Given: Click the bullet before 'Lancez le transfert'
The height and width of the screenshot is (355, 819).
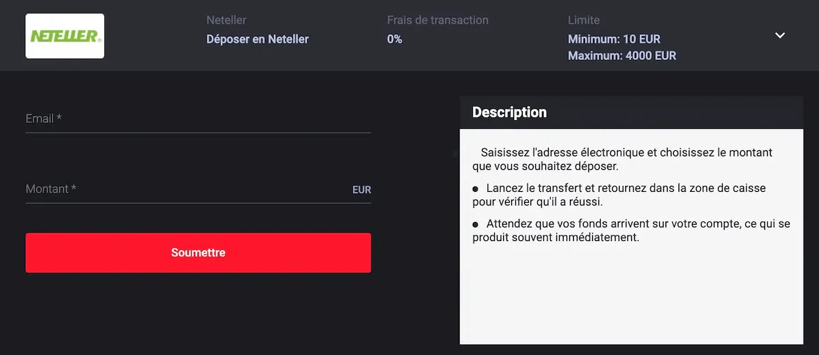Looking at the screenshot, I should click(476, 188).
